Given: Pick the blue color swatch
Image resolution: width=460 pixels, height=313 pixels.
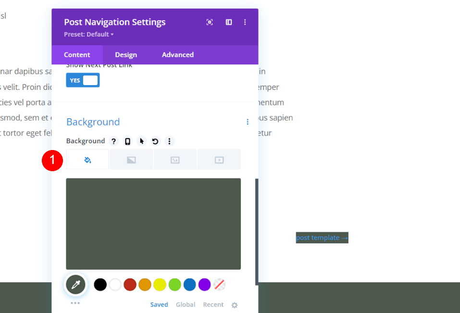Looking at the screenshot, I should point(189,285).
